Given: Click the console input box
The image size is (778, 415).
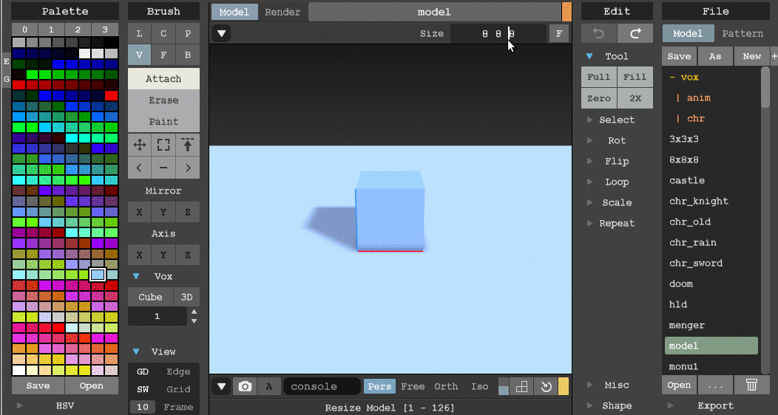Looking at the screenshot, I should (x=322, y=386).
